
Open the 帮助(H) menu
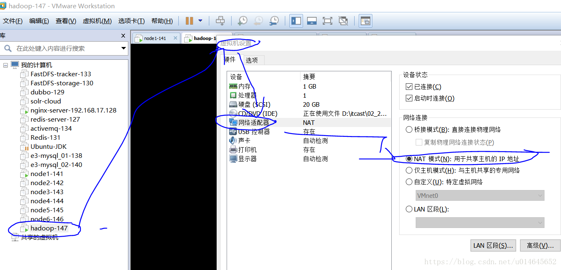point(162,21)
